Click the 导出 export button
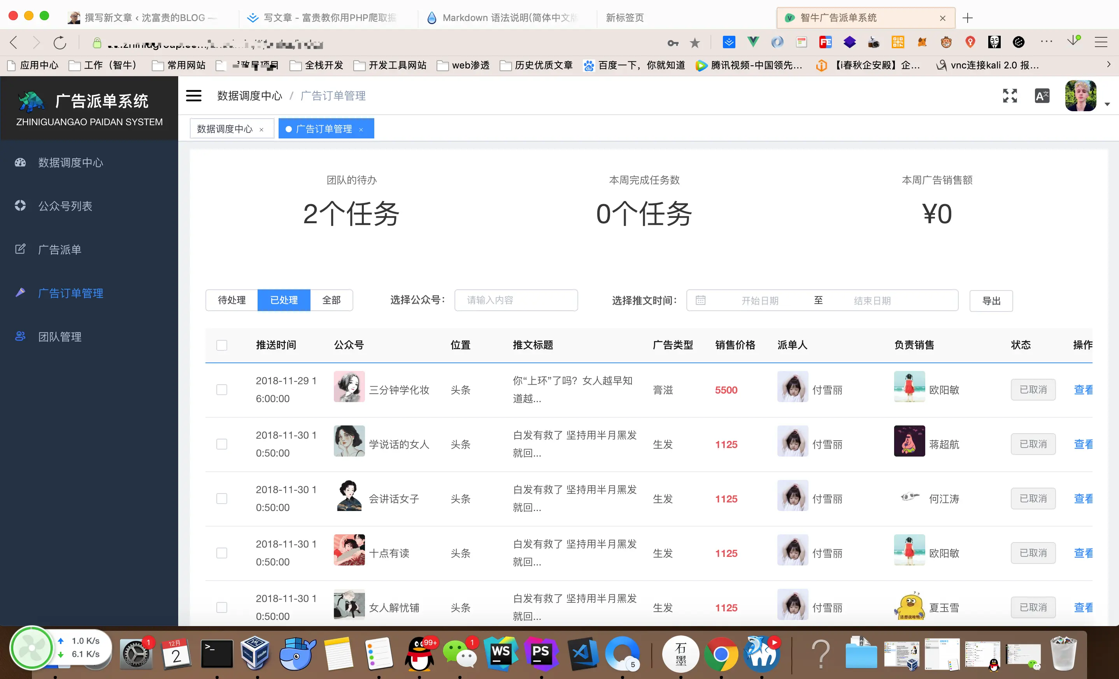The width and height of the screenshot is (1119, 679). [x=991, y=301]
